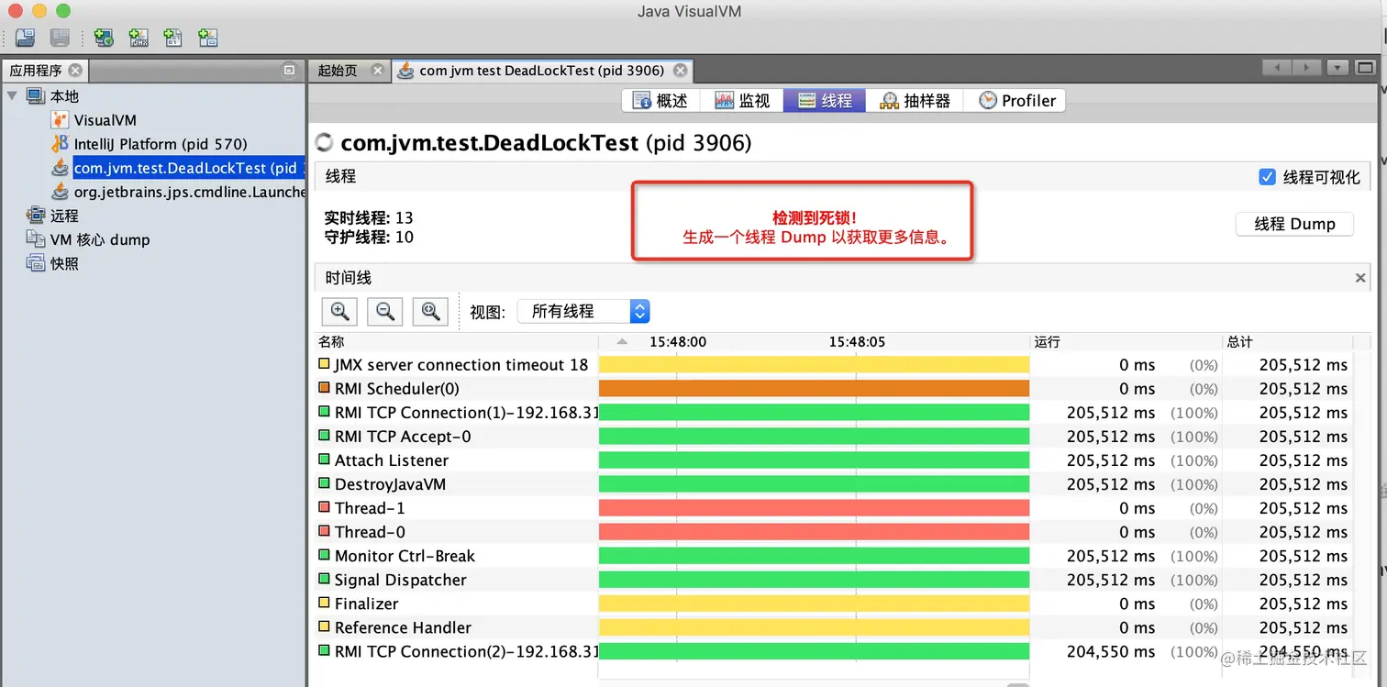
Task: Zoom in on the thread timeline
Action: click(340, 312)
